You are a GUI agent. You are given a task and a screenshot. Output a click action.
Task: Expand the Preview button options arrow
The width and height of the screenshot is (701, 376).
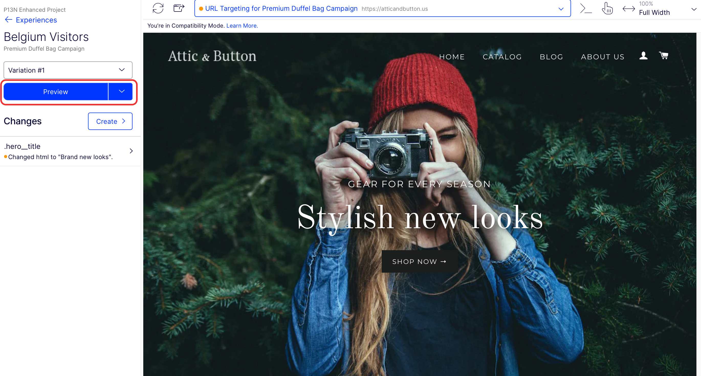[121, 91]
